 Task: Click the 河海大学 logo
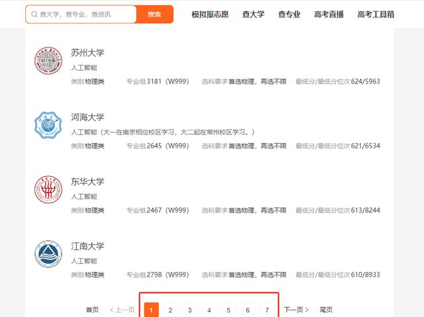(48, 125)
